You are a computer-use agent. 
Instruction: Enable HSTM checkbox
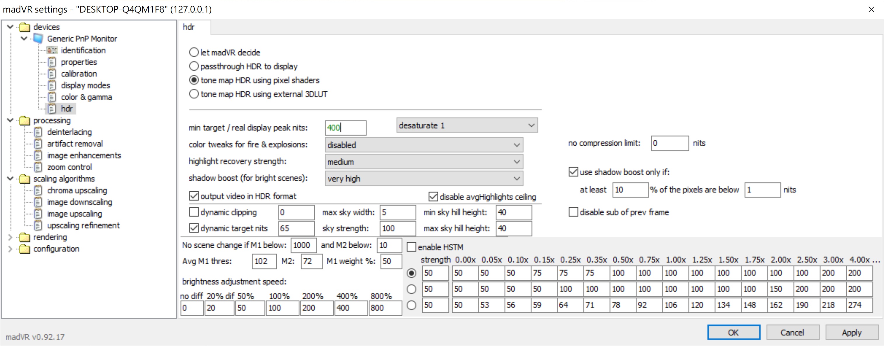point(412,247)
